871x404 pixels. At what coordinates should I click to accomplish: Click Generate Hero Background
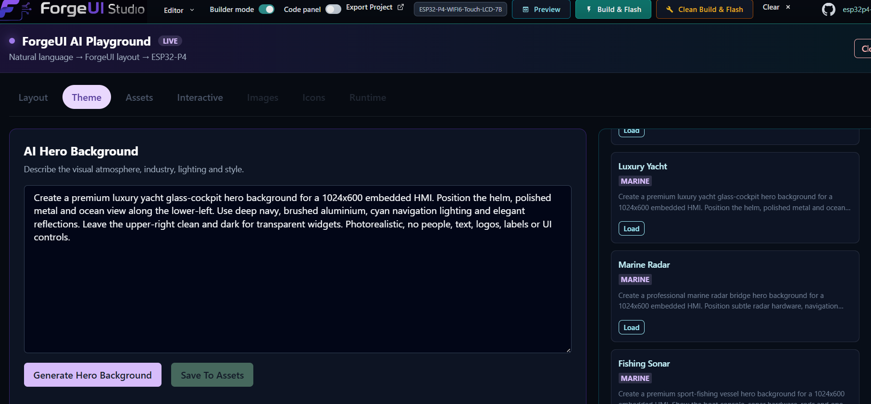pos(93,375)
